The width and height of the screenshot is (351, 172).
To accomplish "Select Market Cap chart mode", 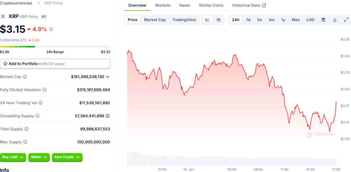I will pos(155,20).
